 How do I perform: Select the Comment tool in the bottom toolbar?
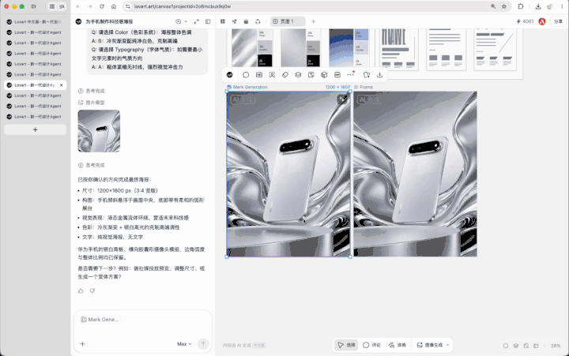coord(372,345)
